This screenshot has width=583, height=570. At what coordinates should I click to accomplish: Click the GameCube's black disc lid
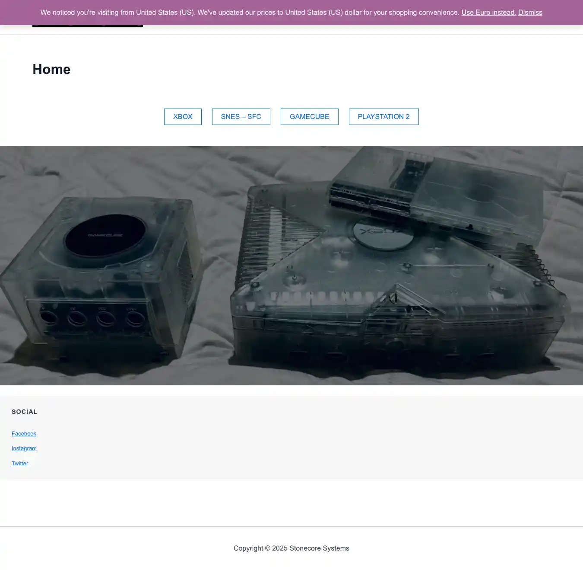(x=105, y=236)
